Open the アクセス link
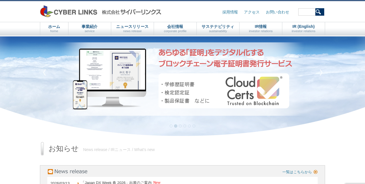 252,12
